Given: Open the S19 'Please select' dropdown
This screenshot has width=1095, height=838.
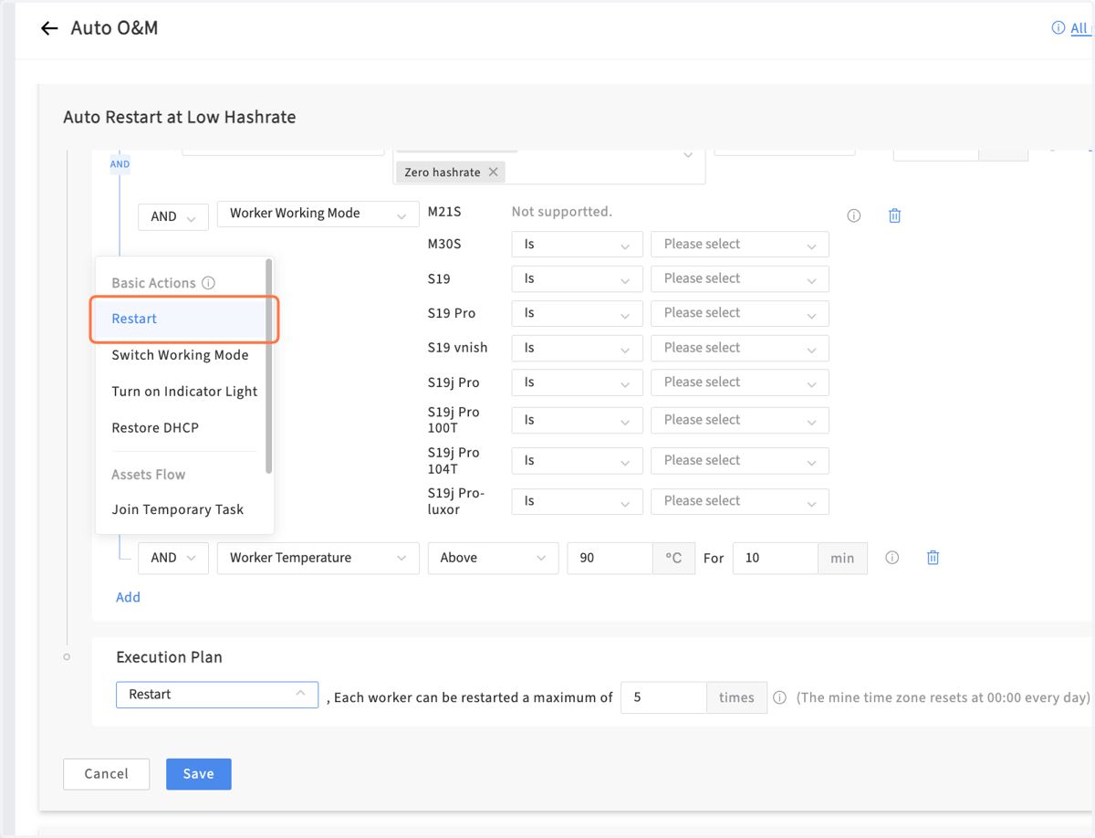Looking at the screenshot, I should point(740,278).
